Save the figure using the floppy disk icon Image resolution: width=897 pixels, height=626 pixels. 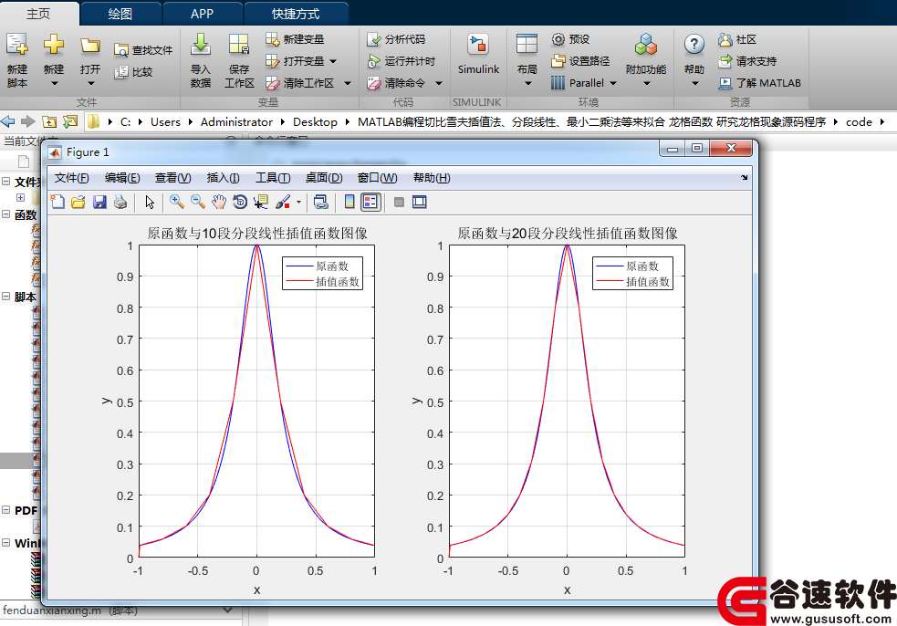click(99, 202)
